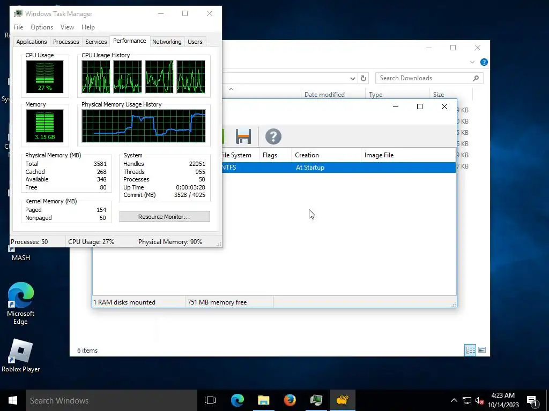Click the Up Time value 0:00:03:28
The width and height of the screenshot is (549, 411).
(x=190, y=187)
